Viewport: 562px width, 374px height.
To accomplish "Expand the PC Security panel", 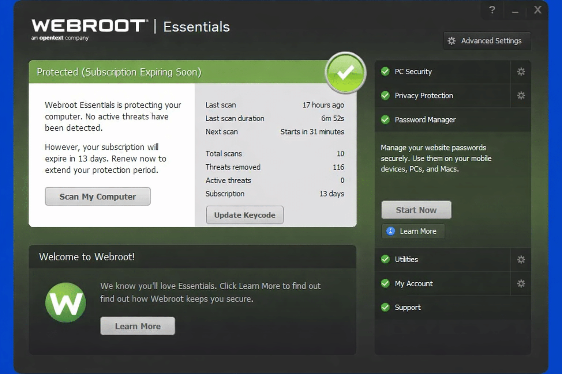I will [x=413, y=72].
